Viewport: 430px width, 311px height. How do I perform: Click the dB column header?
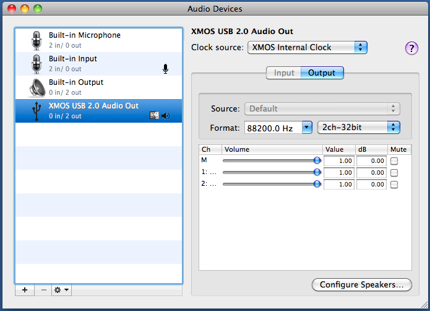(x=371, y=149)
